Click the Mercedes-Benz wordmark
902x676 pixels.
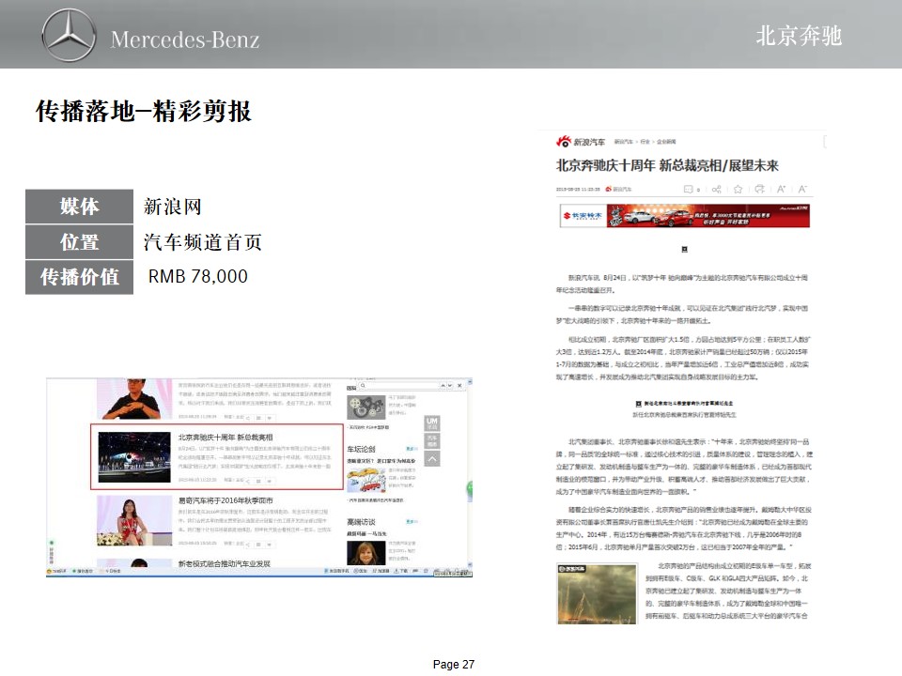click(x=185, y=39)
